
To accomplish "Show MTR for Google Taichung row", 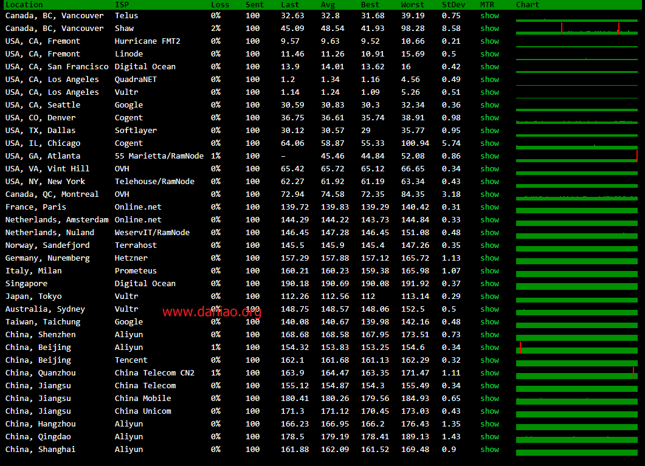I will [x=489, y=322].
